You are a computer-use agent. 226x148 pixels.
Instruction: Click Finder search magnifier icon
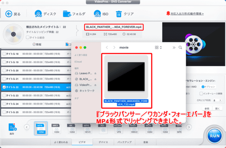[180, 48]
